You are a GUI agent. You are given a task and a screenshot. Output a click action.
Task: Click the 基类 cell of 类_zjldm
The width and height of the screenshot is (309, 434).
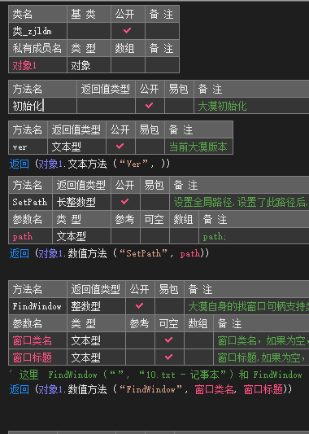tap(89, 31)
